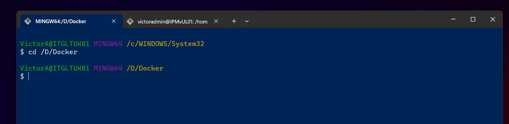
Task: Click the yellow /D/Docker path in prompt
Action: pos(145,68)
